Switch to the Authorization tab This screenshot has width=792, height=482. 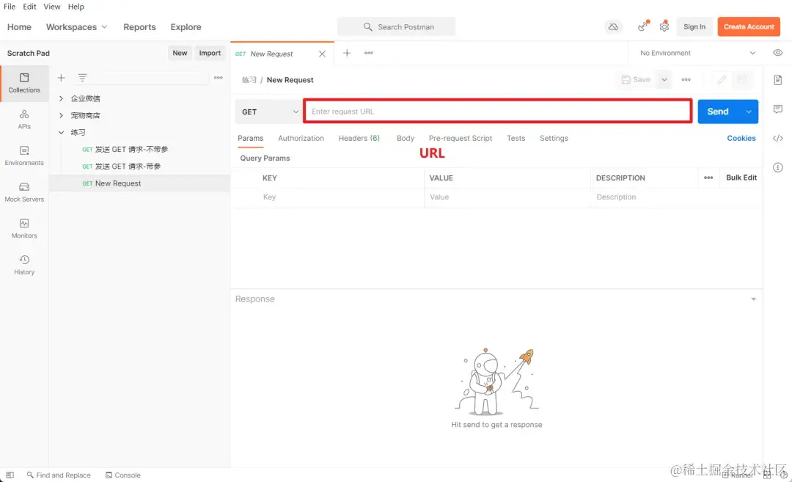[301, 138]
